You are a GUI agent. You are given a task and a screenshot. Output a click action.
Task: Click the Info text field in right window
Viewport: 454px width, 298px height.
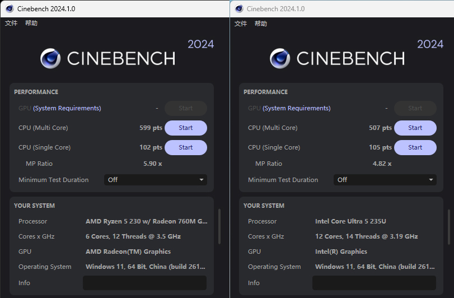[374, 283]
